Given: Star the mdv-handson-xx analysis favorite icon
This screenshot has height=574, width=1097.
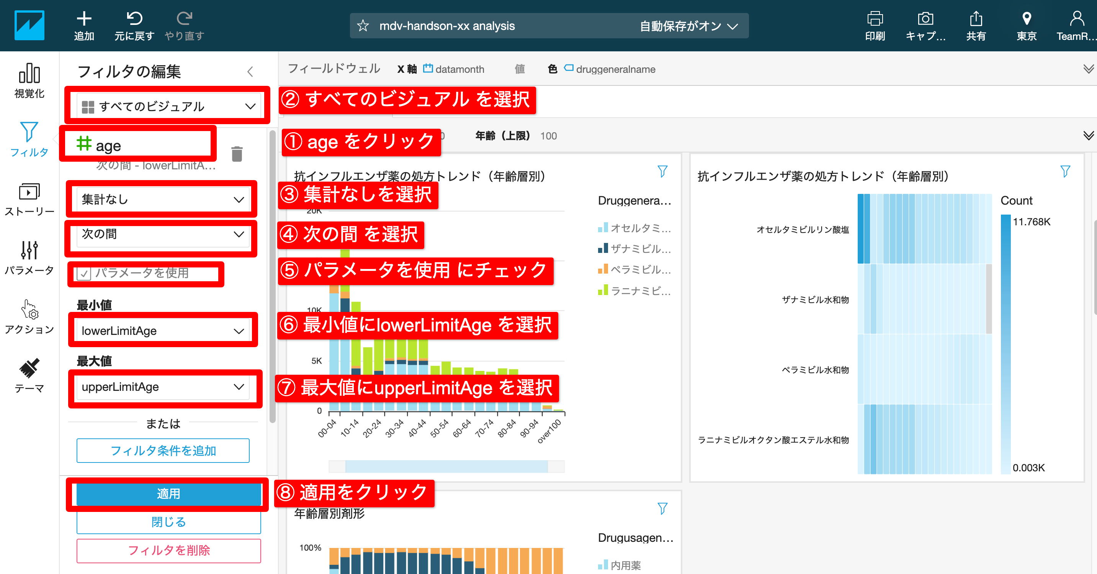Looking at the screenshot, I should pos(363,26).
